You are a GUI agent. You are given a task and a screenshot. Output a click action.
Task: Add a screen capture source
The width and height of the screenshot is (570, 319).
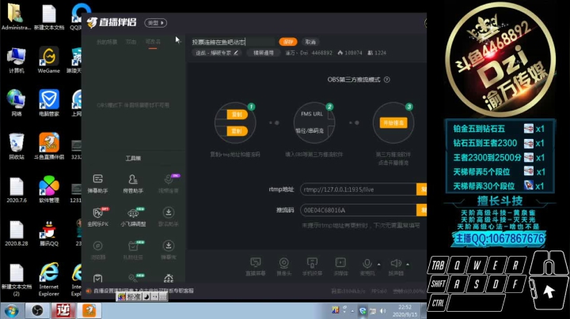256,266
